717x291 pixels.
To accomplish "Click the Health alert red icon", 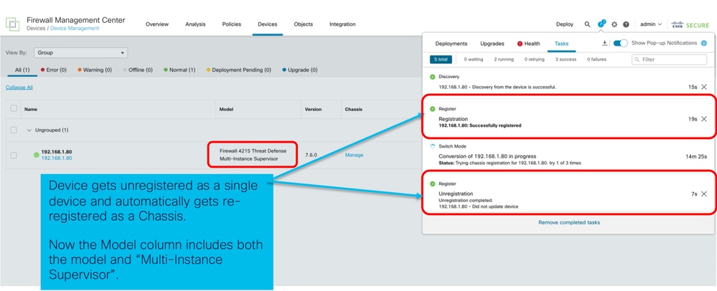I will [x=520, y=44].
